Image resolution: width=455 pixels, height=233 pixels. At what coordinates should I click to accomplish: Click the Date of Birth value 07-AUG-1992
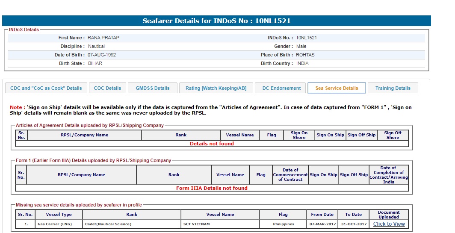click(x=102, y=55)
